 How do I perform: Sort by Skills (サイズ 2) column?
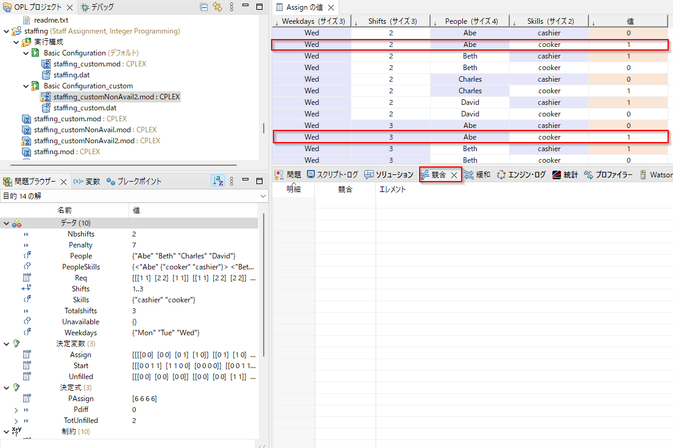tap(549, 21)
